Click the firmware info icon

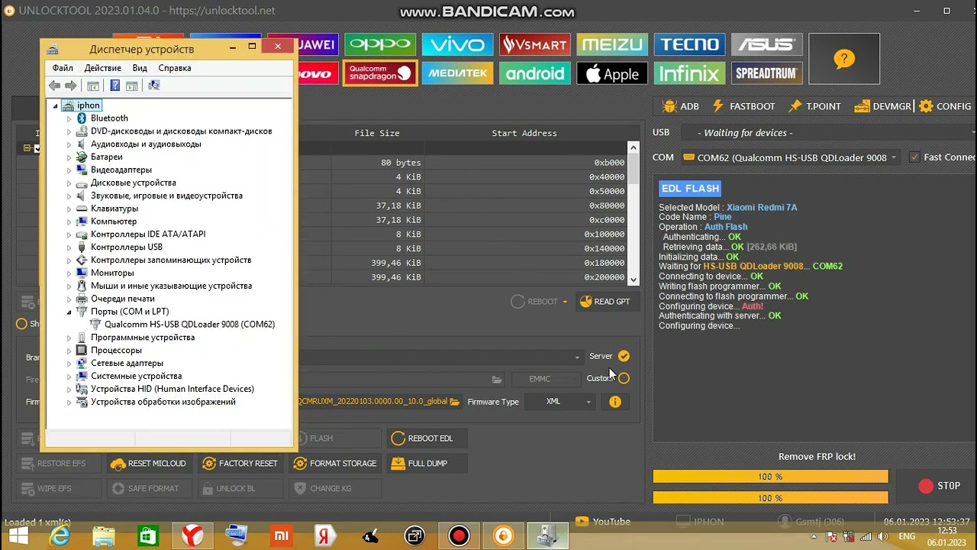click(615, 402)
